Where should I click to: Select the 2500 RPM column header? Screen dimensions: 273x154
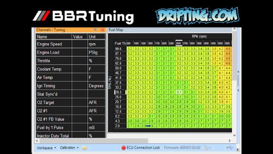[x=178, y=44]
